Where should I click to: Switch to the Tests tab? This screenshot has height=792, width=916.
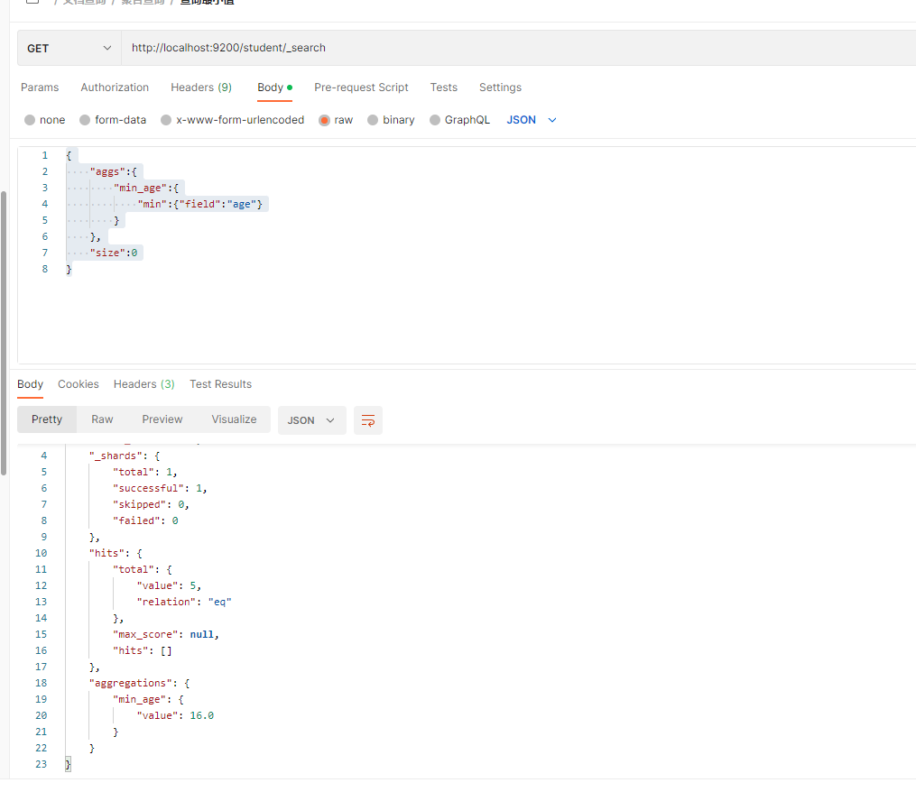point(443,87)
